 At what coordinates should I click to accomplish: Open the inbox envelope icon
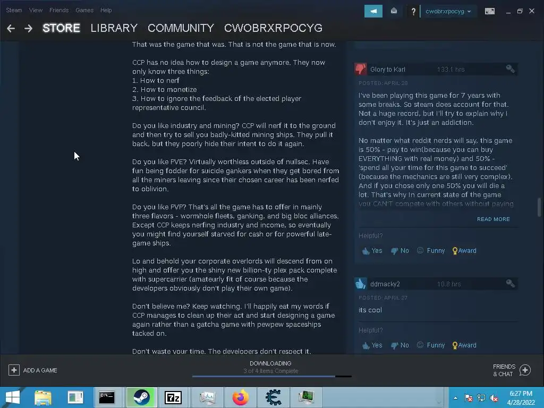coord(394,11)
